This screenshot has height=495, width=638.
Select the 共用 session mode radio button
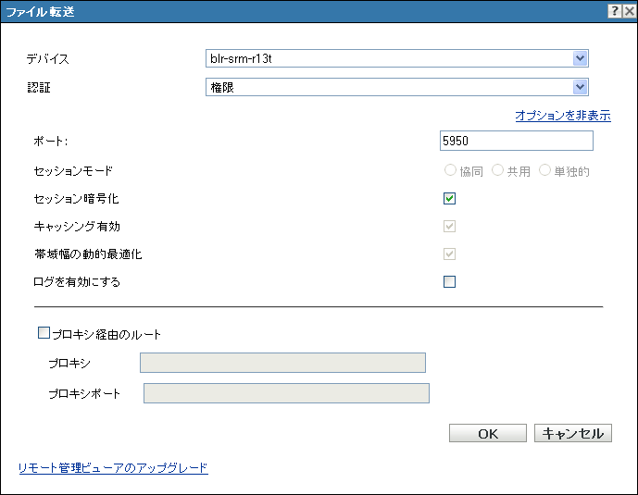coord(498,171)
